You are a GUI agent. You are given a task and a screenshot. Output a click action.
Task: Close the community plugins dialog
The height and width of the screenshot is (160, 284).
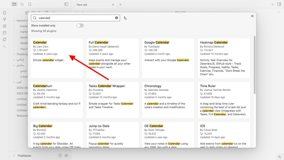pyautogui.click(x=252, y=16)
